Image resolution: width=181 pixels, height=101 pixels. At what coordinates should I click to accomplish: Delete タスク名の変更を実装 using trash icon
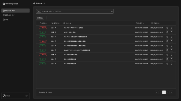171,55
